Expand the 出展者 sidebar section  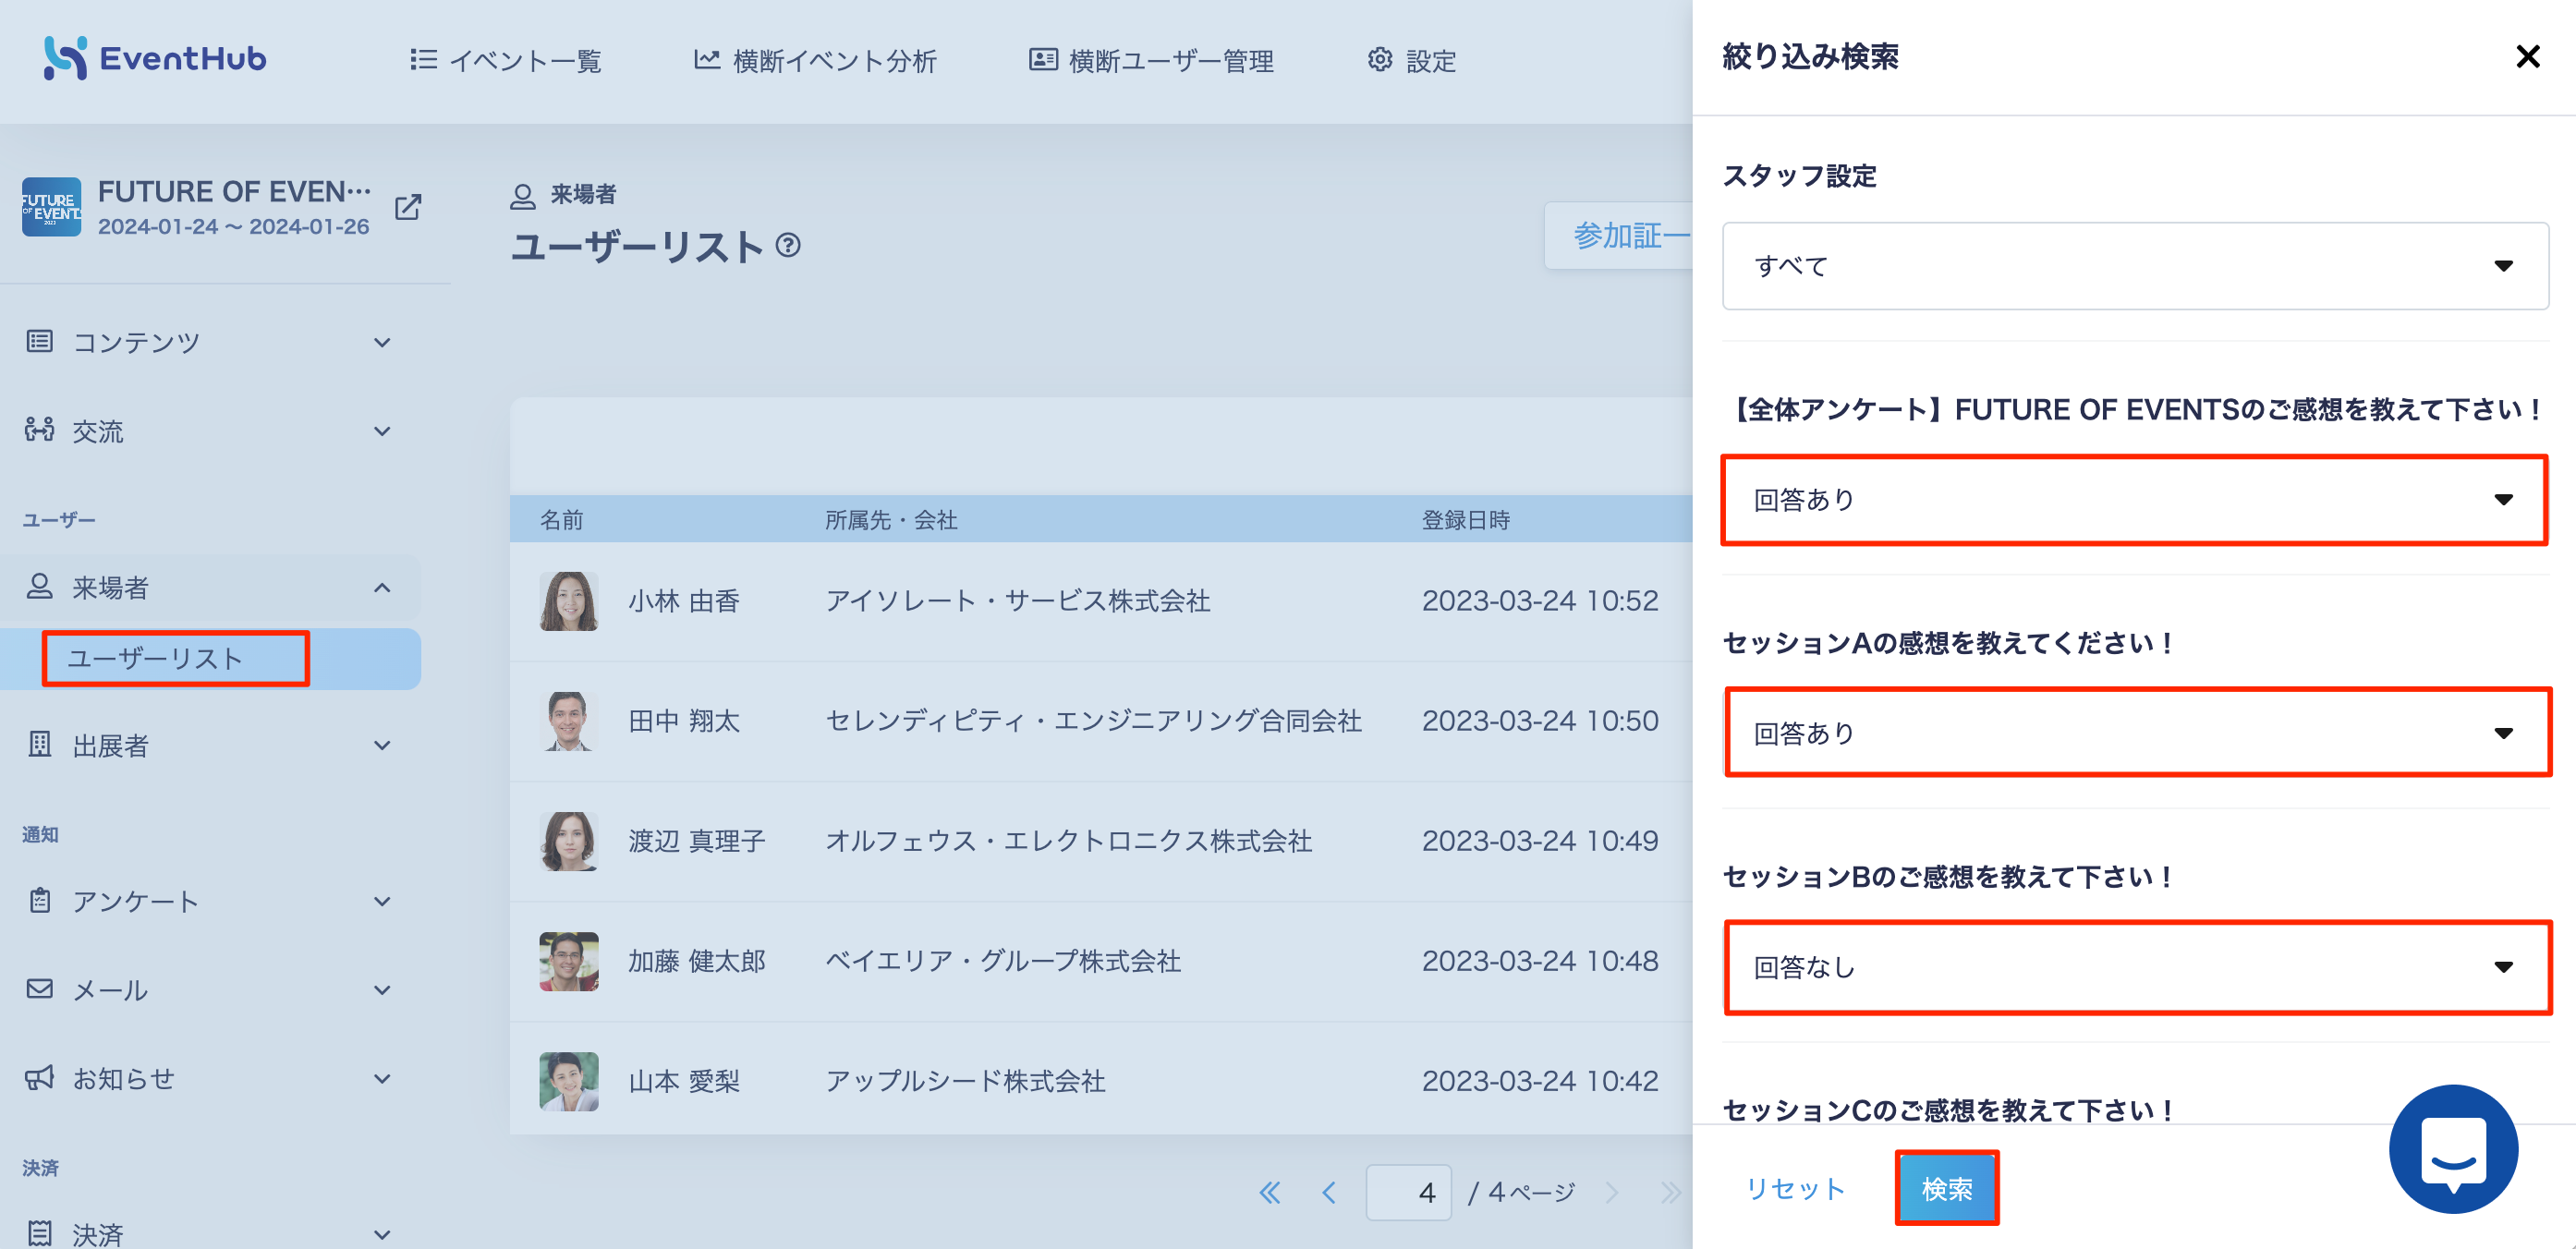click(209, 745)
